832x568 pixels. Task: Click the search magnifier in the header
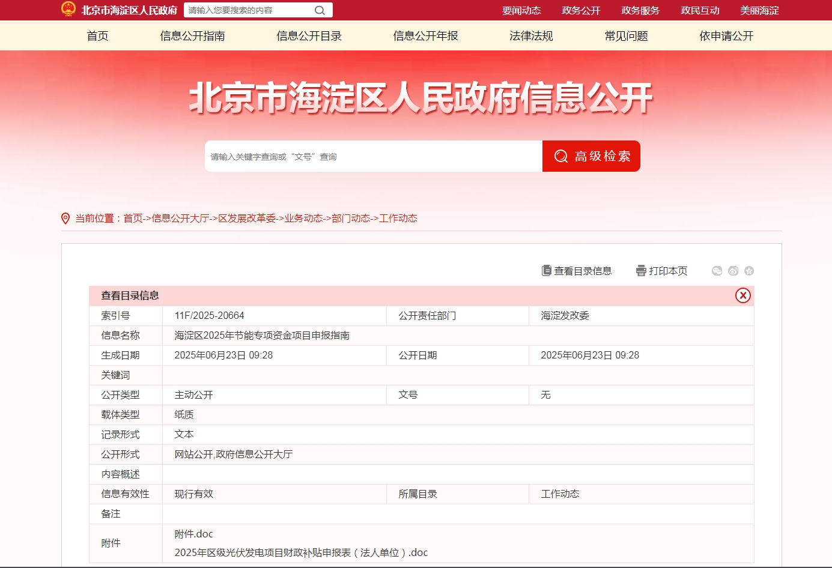coord(319,10)
